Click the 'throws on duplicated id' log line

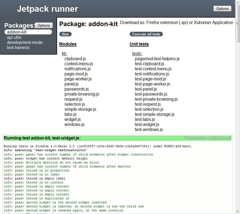pos(36,198)
